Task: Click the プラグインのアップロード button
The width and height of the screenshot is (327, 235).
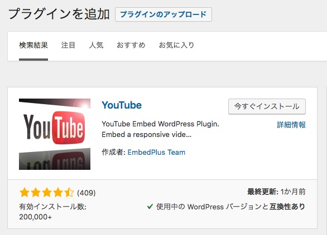Action: click(x=163, y=14)
